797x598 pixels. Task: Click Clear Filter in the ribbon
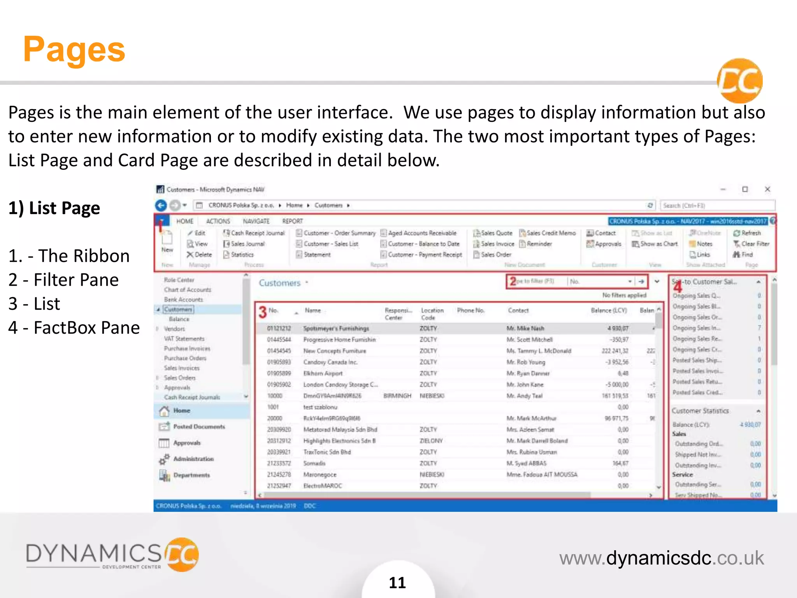pyautogui.click(x=751, y=244)
